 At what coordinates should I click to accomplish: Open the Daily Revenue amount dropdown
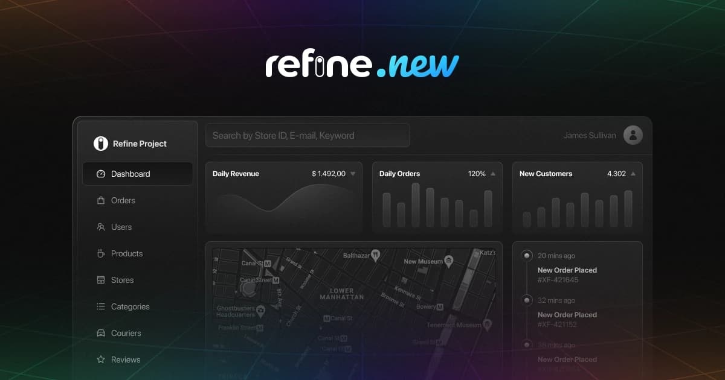pos(353,174)
